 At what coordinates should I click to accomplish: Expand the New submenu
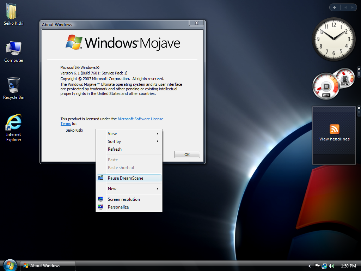coord(112,188)
